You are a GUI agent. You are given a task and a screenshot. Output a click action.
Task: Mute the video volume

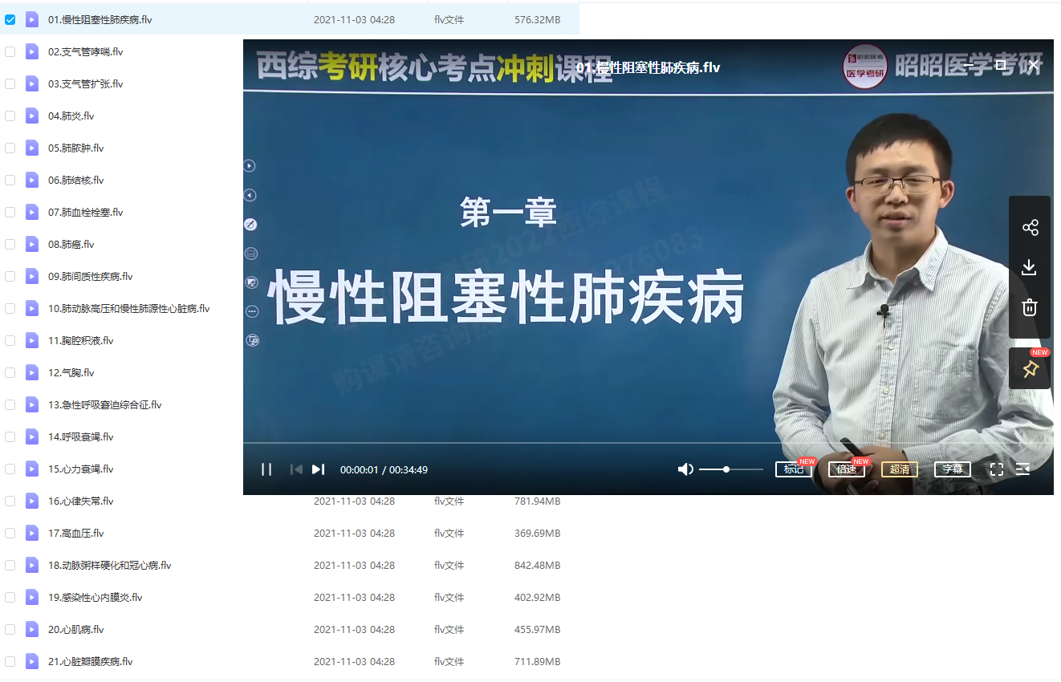tap(685, 469)
